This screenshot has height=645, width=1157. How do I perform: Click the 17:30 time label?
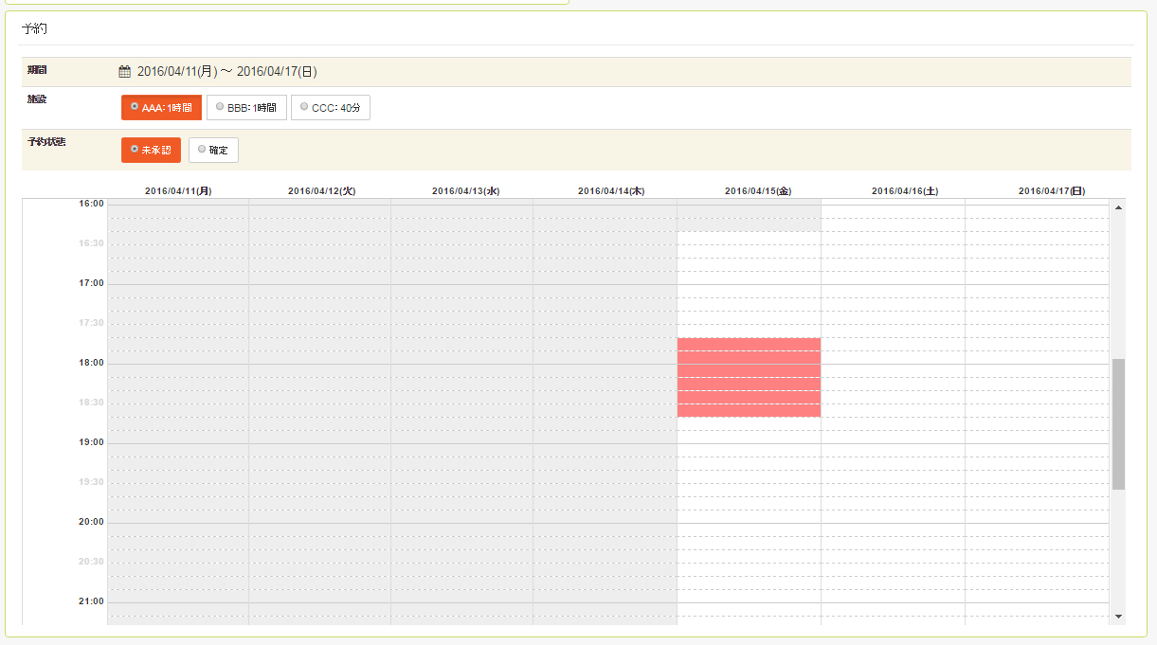[x=92, y=323]
